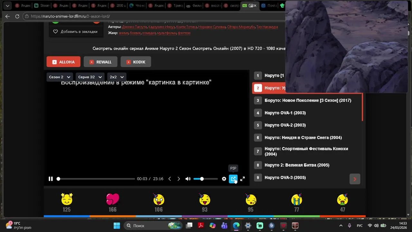
Task: Select playlist item Боруто: Новое Поколение [3 Сезон]
Action: click(307, 101)
